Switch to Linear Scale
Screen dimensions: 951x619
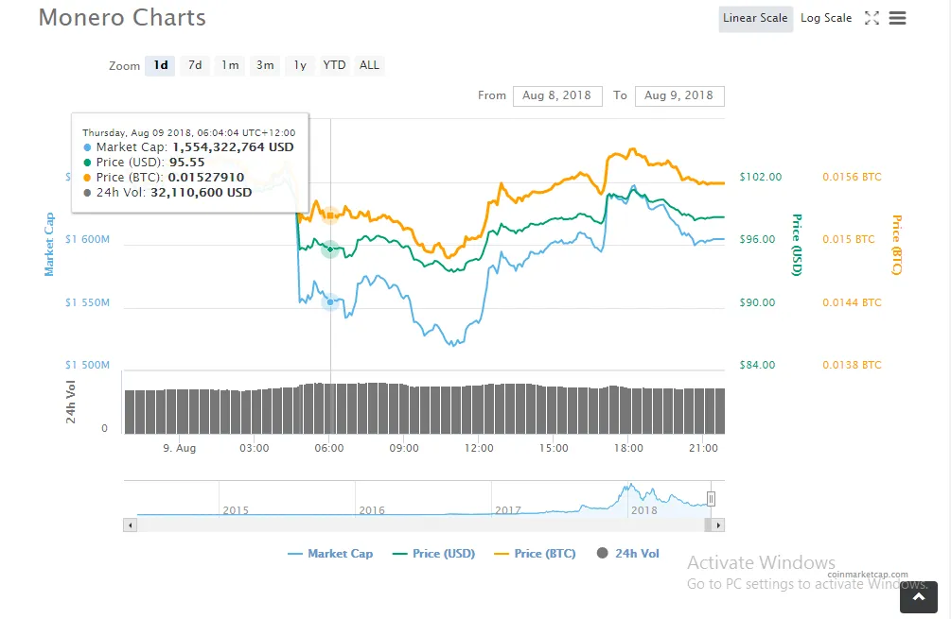tap(756, 18)
